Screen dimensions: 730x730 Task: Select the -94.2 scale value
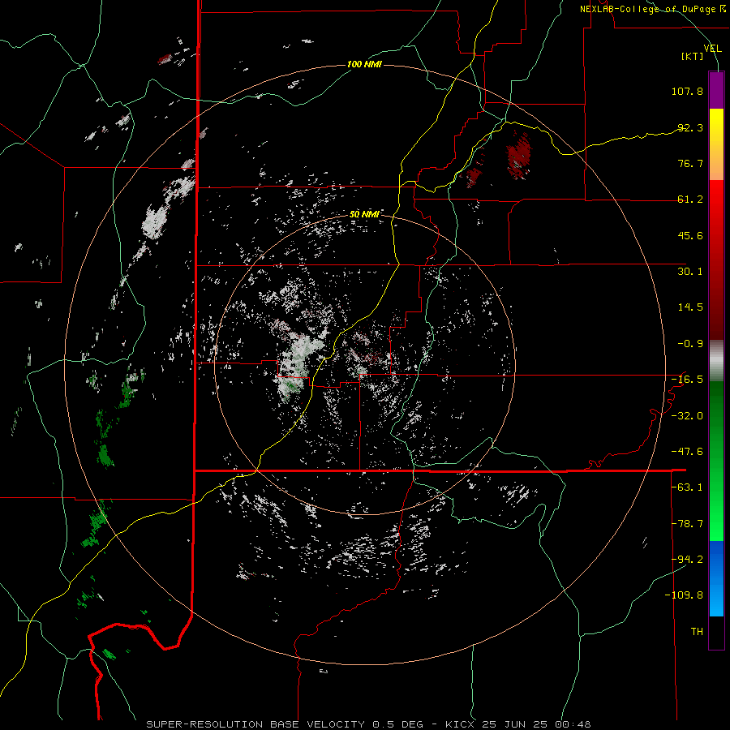[x=687, y=560]
